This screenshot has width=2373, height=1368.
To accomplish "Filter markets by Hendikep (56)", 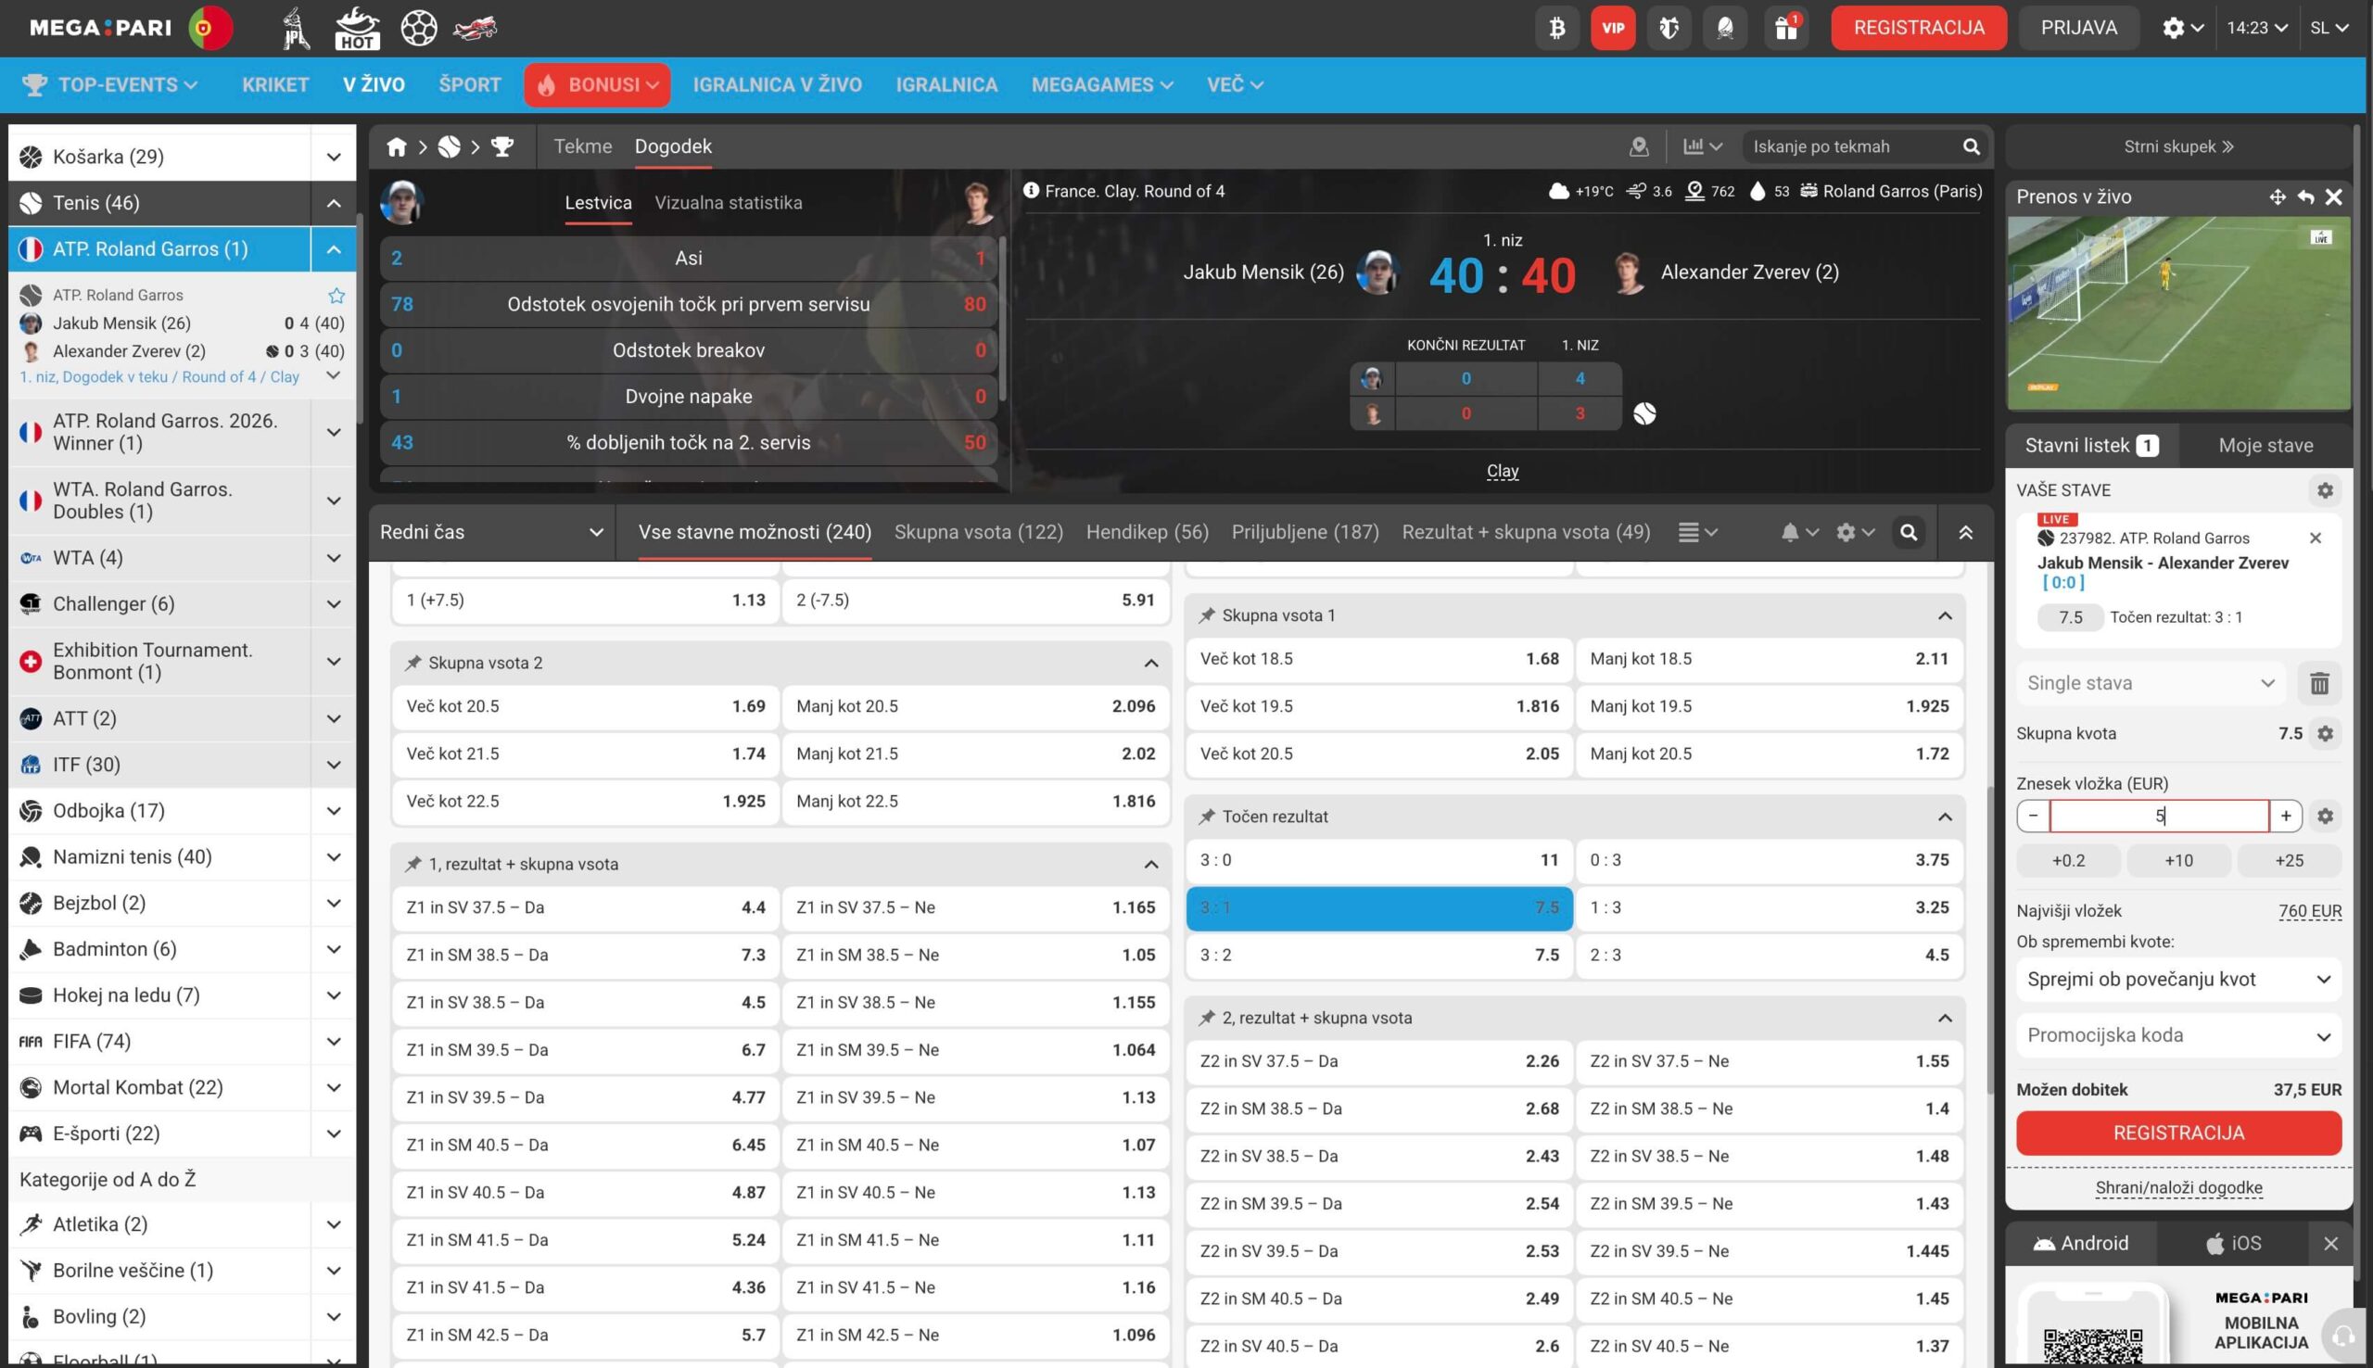I will [x=1147, y=533].
